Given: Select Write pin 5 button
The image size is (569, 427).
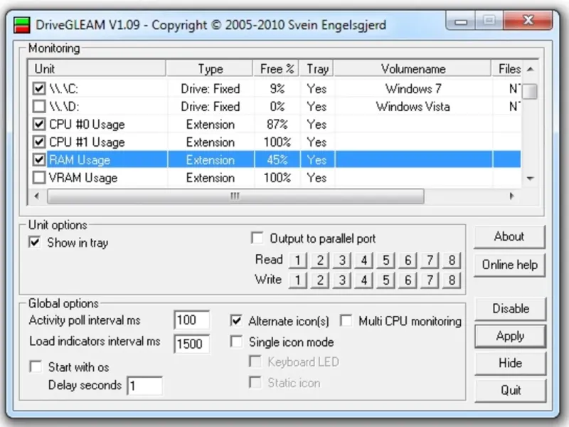Looking at the screenshot, I should point(385,280).
